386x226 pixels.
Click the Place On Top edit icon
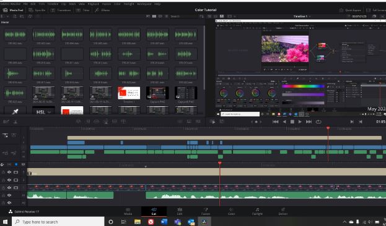click(x=115, y=122)
